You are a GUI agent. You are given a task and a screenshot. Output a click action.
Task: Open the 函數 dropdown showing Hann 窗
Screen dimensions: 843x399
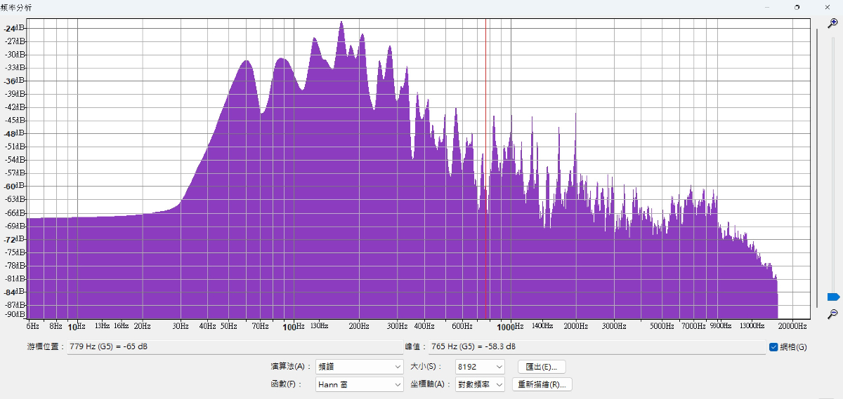click(x=359, y=384)
